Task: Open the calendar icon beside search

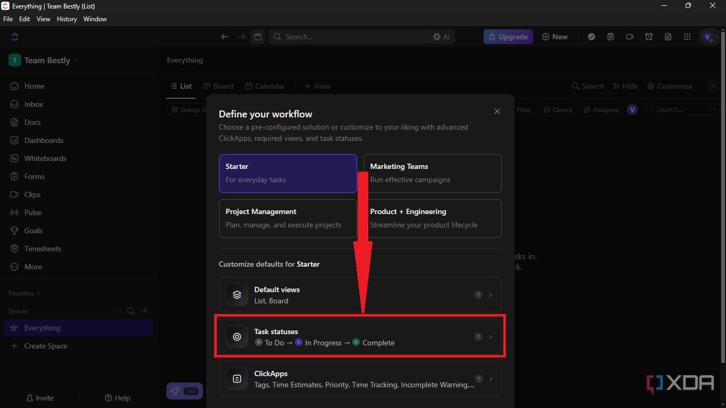Action: coord(258,37)
